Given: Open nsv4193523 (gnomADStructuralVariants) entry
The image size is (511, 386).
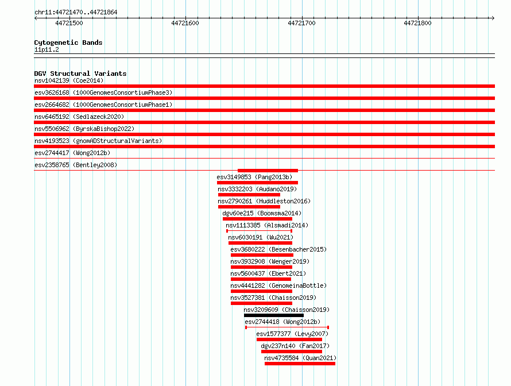Looking at the screenshot, I should (98, 141).
